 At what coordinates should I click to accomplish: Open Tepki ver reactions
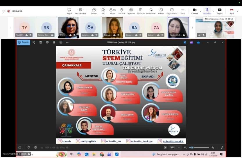click(131, 11)
